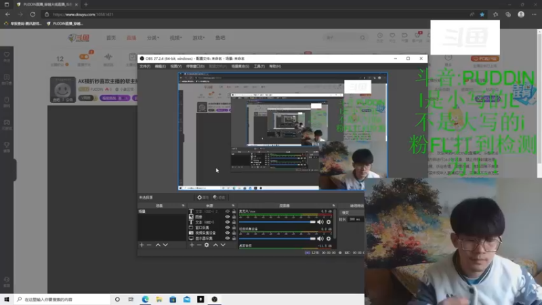Mute the 视频采集设备 audio speaker icon
The image size is (542, 305).
tap(320, 239)
